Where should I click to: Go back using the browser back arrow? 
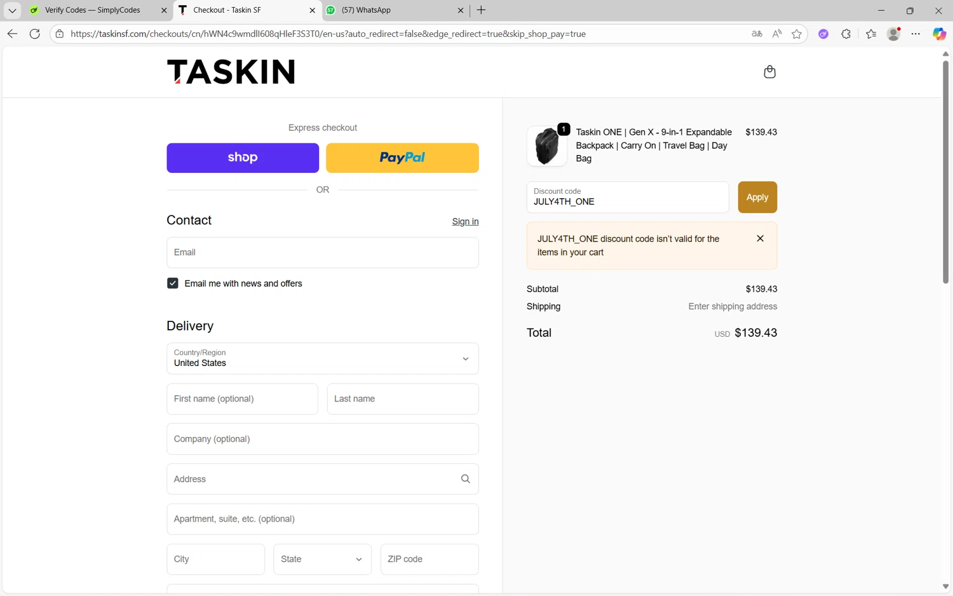point(12,34)
